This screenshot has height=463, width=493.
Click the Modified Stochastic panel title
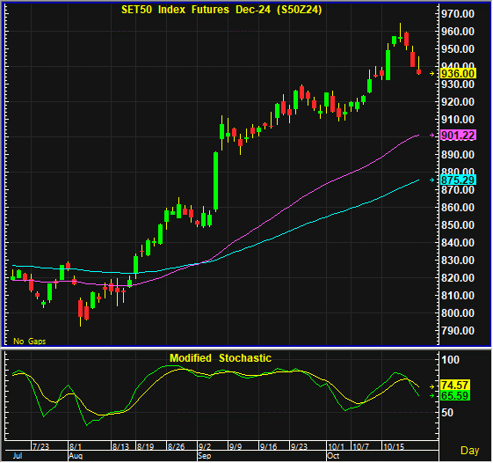coord(221,358)
